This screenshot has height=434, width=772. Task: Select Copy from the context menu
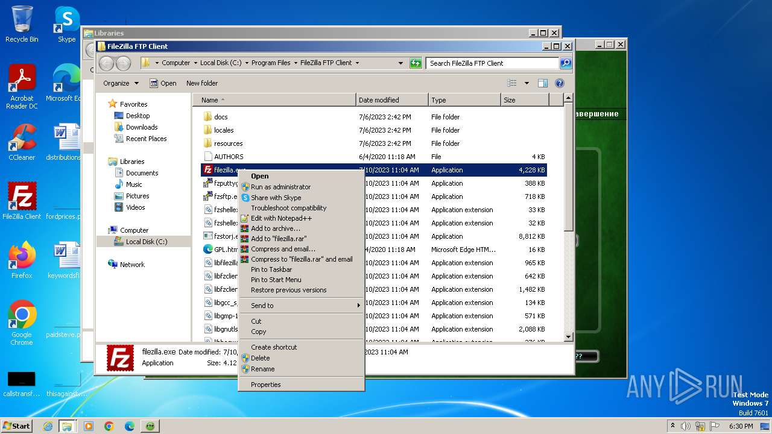(x=302, y=332)
